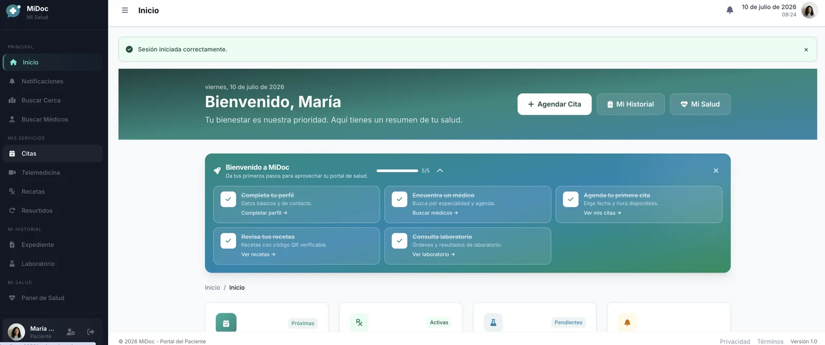This screenshot has width=825, height=345.
Task: Click the MiDoc logo icon
Action: click(x=13, y=11)
